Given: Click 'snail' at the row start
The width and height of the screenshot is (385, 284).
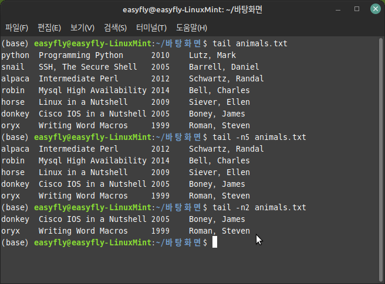Looking at the screenshot, I should [13, 67].
